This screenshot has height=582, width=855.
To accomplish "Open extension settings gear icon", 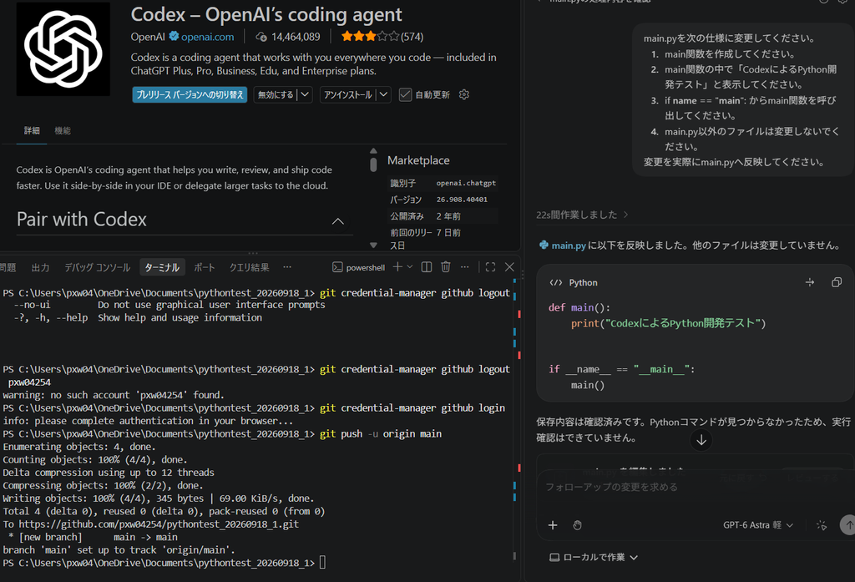I will pos(464,94).
